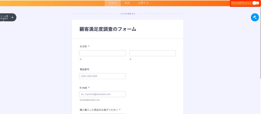Select the お名前 field label
This screenshot has height=114, width=261.
(83, 46)
